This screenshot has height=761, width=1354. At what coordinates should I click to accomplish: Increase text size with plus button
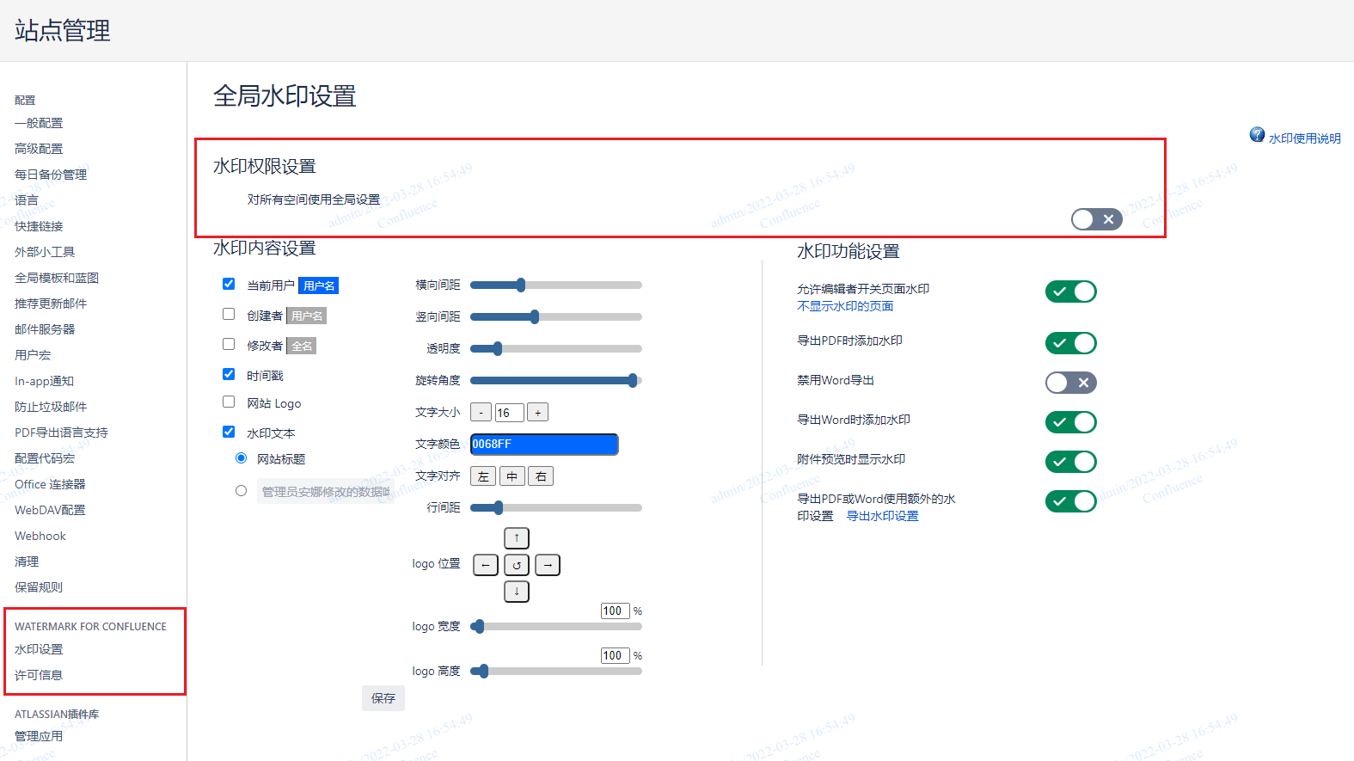pyautogui.click(x=537, y=413)
